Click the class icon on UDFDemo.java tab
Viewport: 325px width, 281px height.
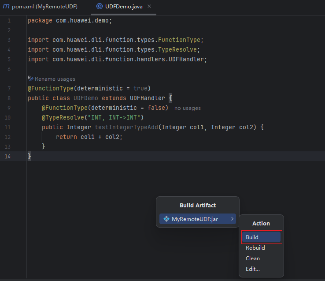coord(100,7)
